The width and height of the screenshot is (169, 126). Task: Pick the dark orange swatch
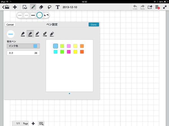82,52
